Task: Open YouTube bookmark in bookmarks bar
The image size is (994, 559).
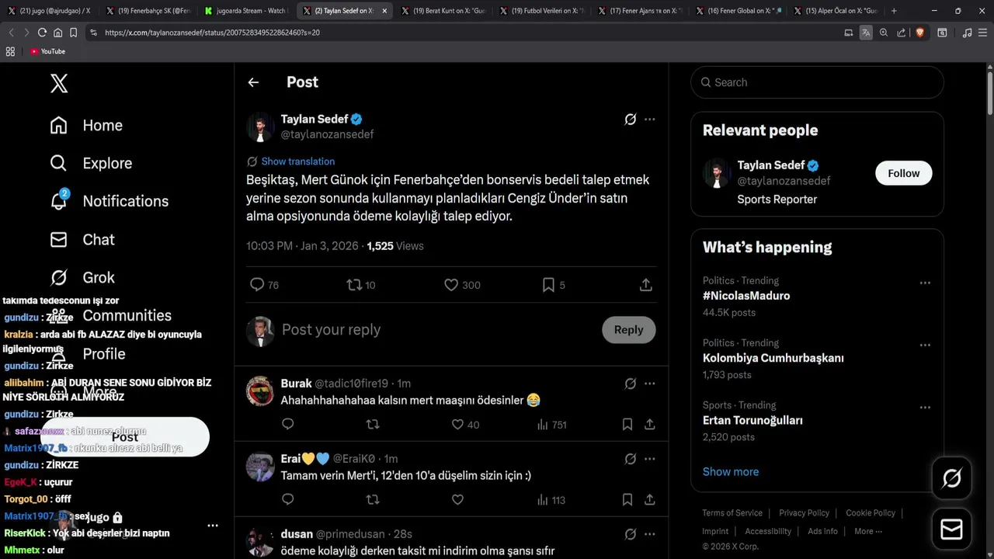Action: [x=47, y=51]
